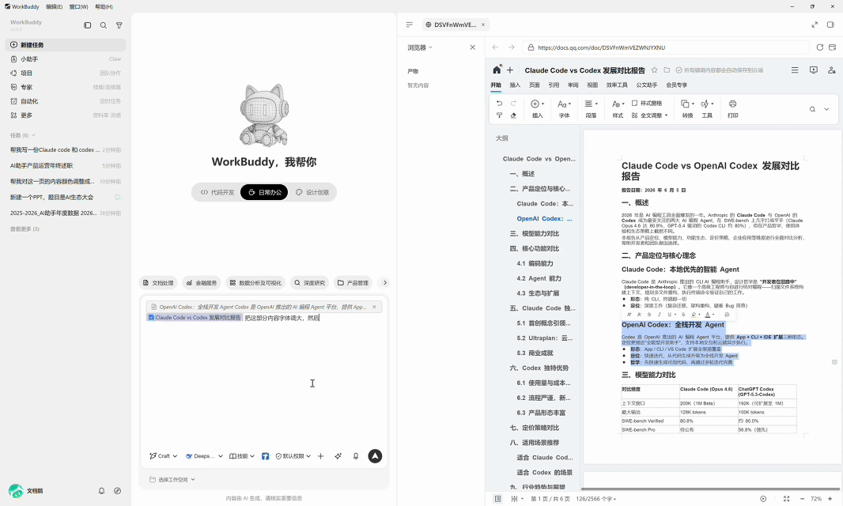The width and height of the screenshot is (843, 506).
Task: Open 帮助(H) menu in title bar
Action: pos(104,7)
